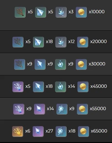Select the Mora coin beside x65000
Screen dimensions: 112x143
(x=84, y=131)
